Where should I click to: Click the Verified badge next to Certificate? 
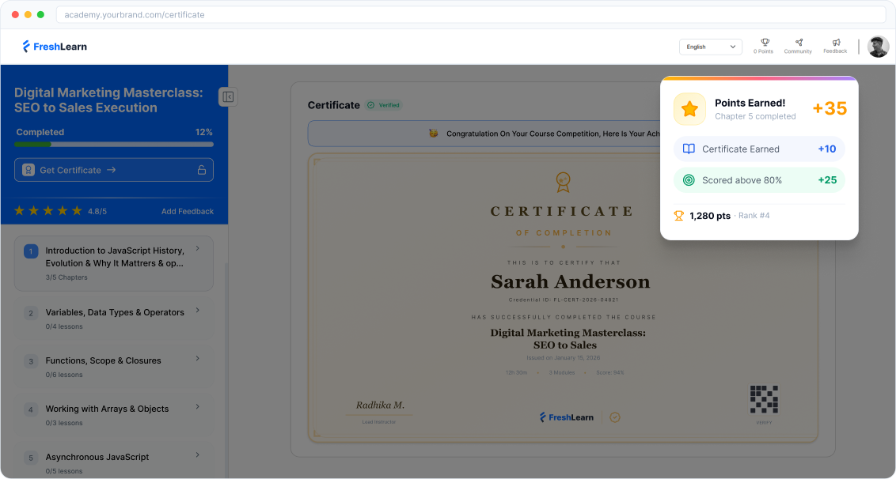click(x=385, y=104)
